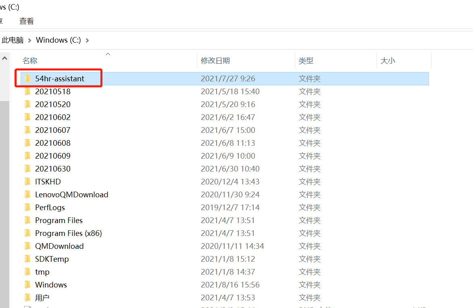Image resolution: width=473 pixels, height=308 pixels.
Task: Select the PerfLogs folder name
Action: (x=50, y=207)
